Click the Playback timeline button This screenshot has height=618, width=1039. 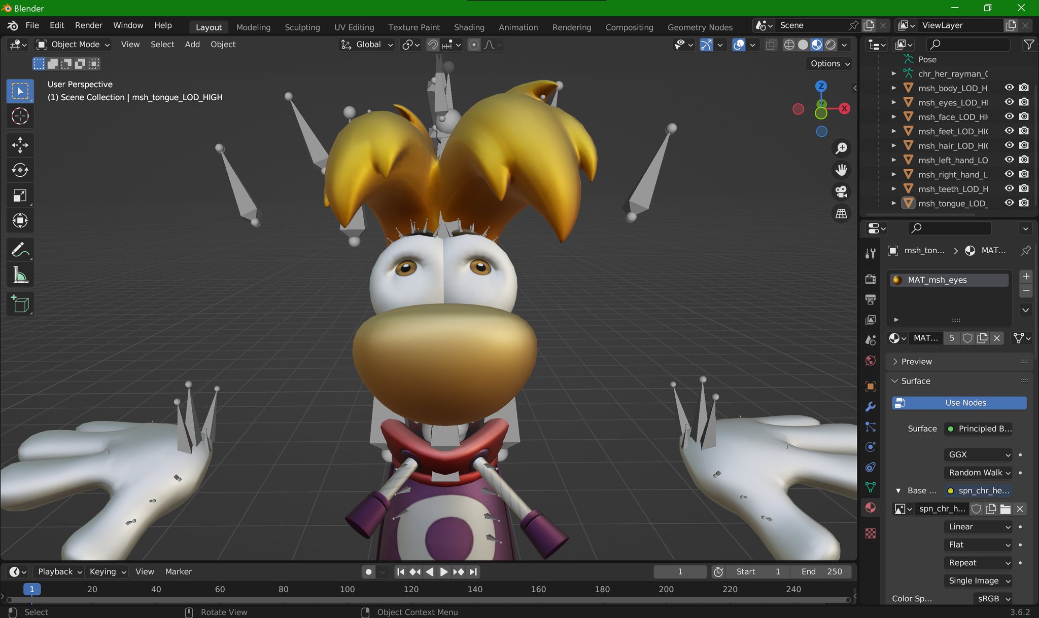[59, 571]
